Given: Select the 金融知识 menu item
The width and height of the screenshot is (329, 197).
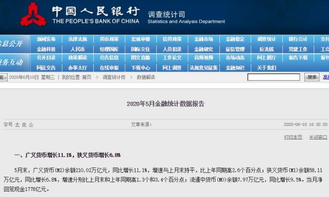Looking at the screenshot, I should (x=235, y=68).
